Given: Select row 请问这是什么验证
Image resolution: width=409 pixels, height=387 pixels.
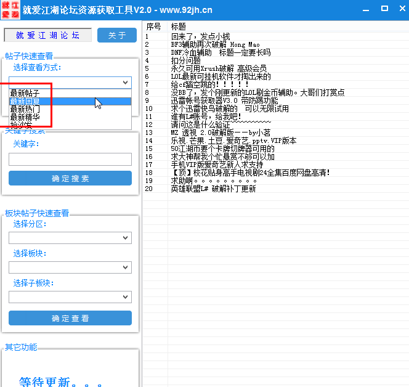Looking at the screenshot, I should 276,124.
